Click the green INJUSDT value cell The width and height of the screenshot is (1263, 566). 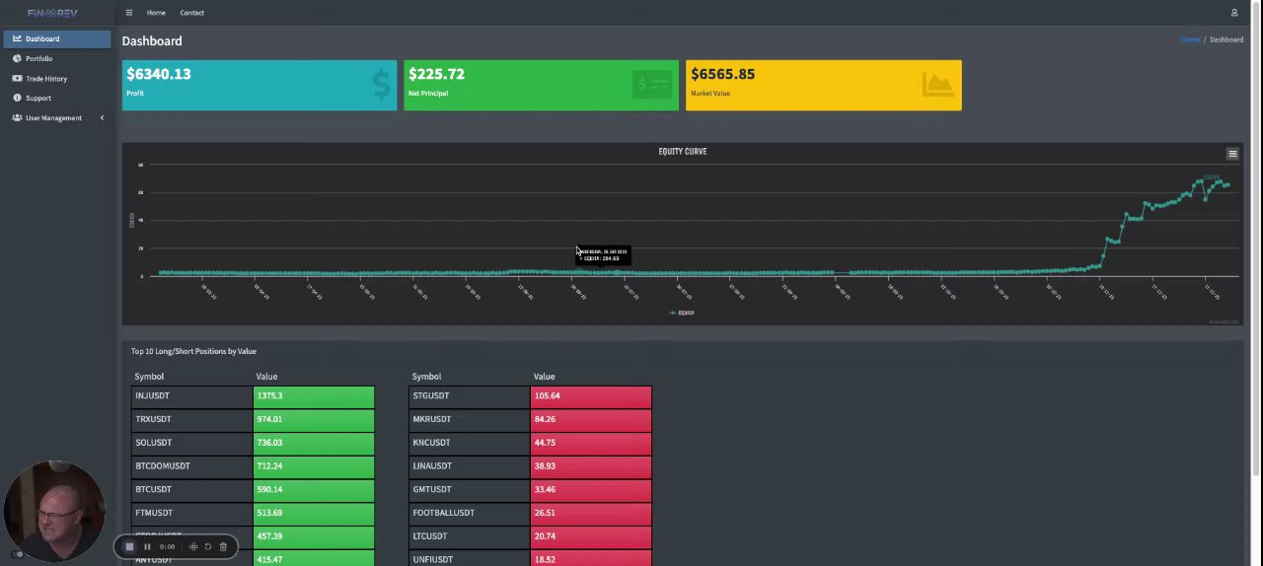(x=314, y=395)
